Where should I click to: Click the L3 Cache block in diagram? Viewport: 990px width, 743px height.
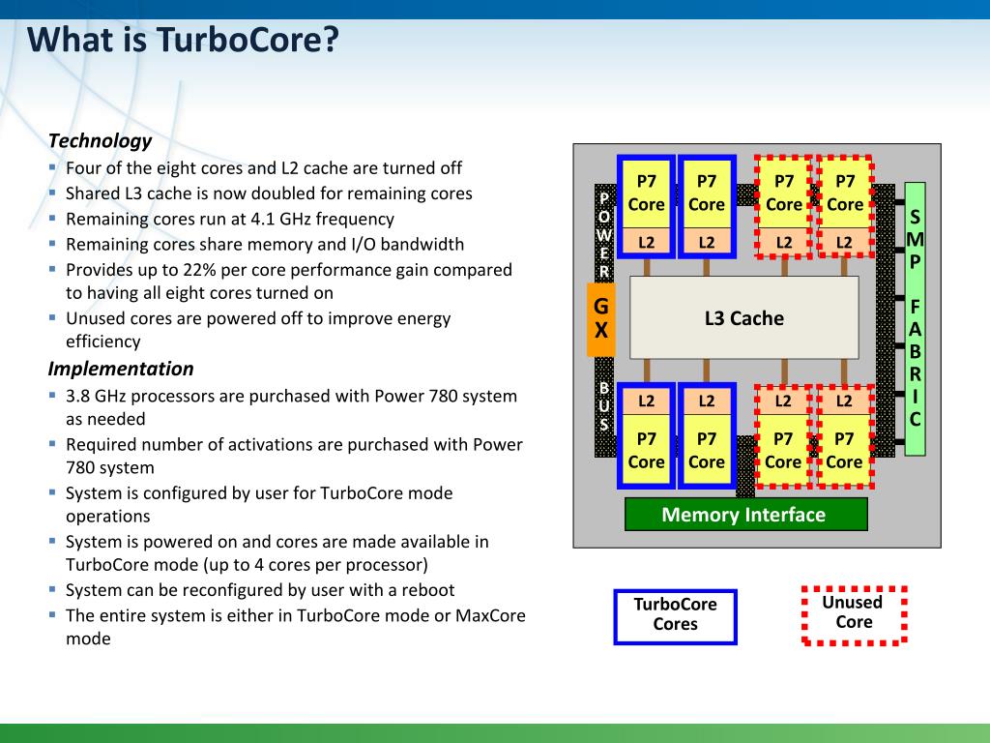pyautogui.click(x=744, y=317)
